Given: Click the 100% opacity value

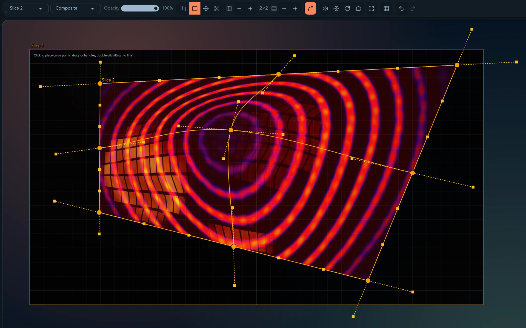Looking at the screenshot, I should click(x=167, y=8).
